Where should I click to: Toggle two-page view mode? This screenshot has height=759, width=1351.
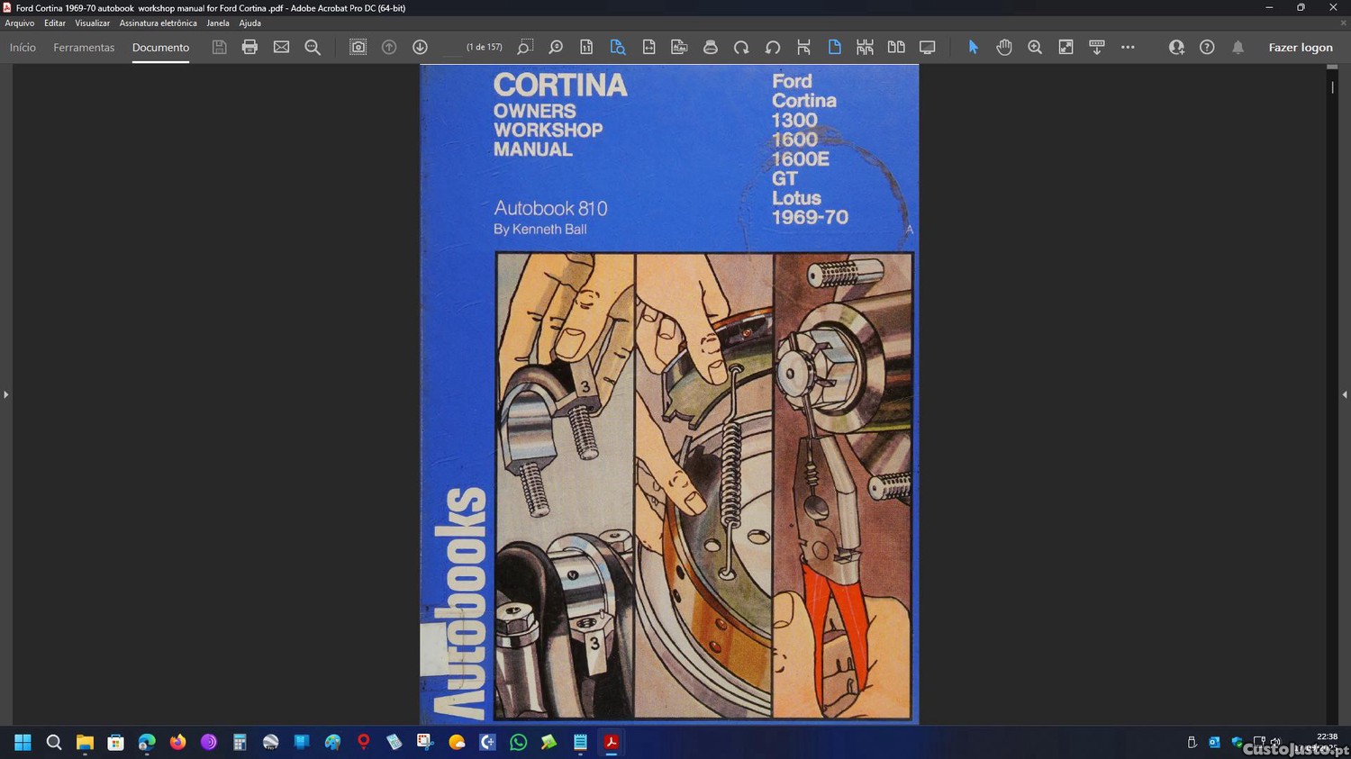tap(896, 47)
